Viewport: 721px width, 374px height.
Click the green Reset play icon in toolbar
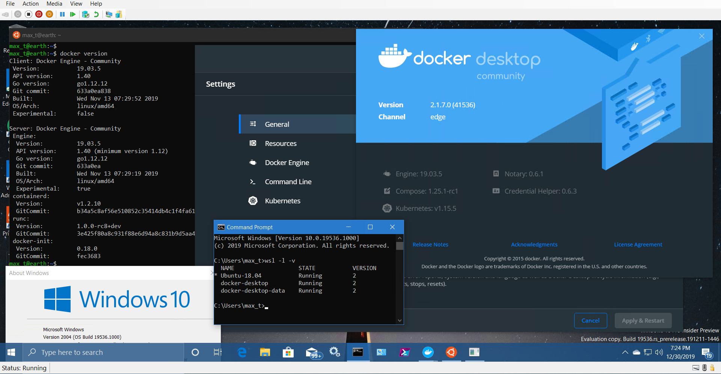pos(73,14)
